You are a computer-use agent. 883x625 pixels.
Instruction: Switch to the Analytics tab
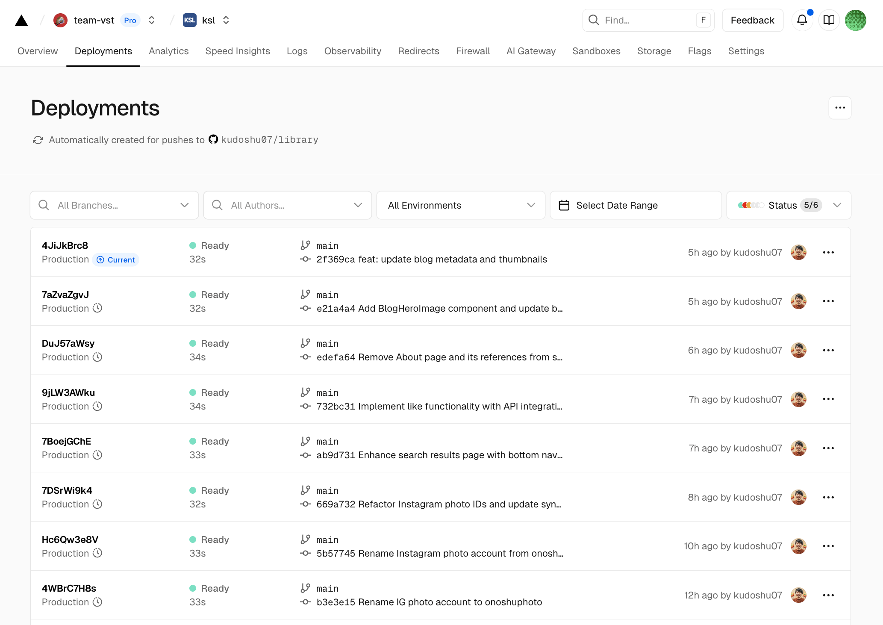coord(168,51)
